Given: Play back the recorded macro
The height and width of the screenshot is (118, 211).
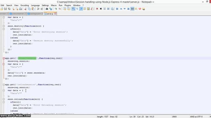Looking at the screenshot, I should (105, 9).
